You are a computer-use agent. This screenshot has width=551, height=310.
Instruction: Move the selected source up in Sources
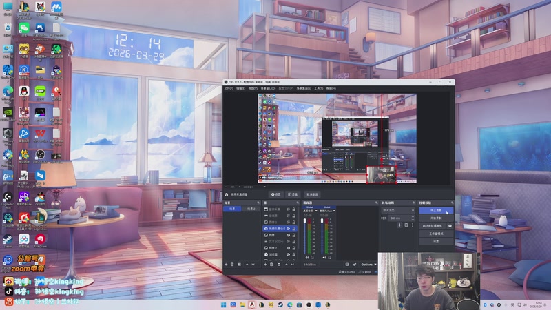287,265
